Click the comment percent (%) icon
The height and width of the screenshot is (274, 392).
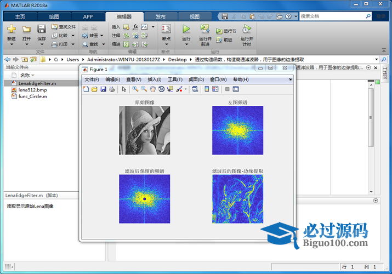127,36
